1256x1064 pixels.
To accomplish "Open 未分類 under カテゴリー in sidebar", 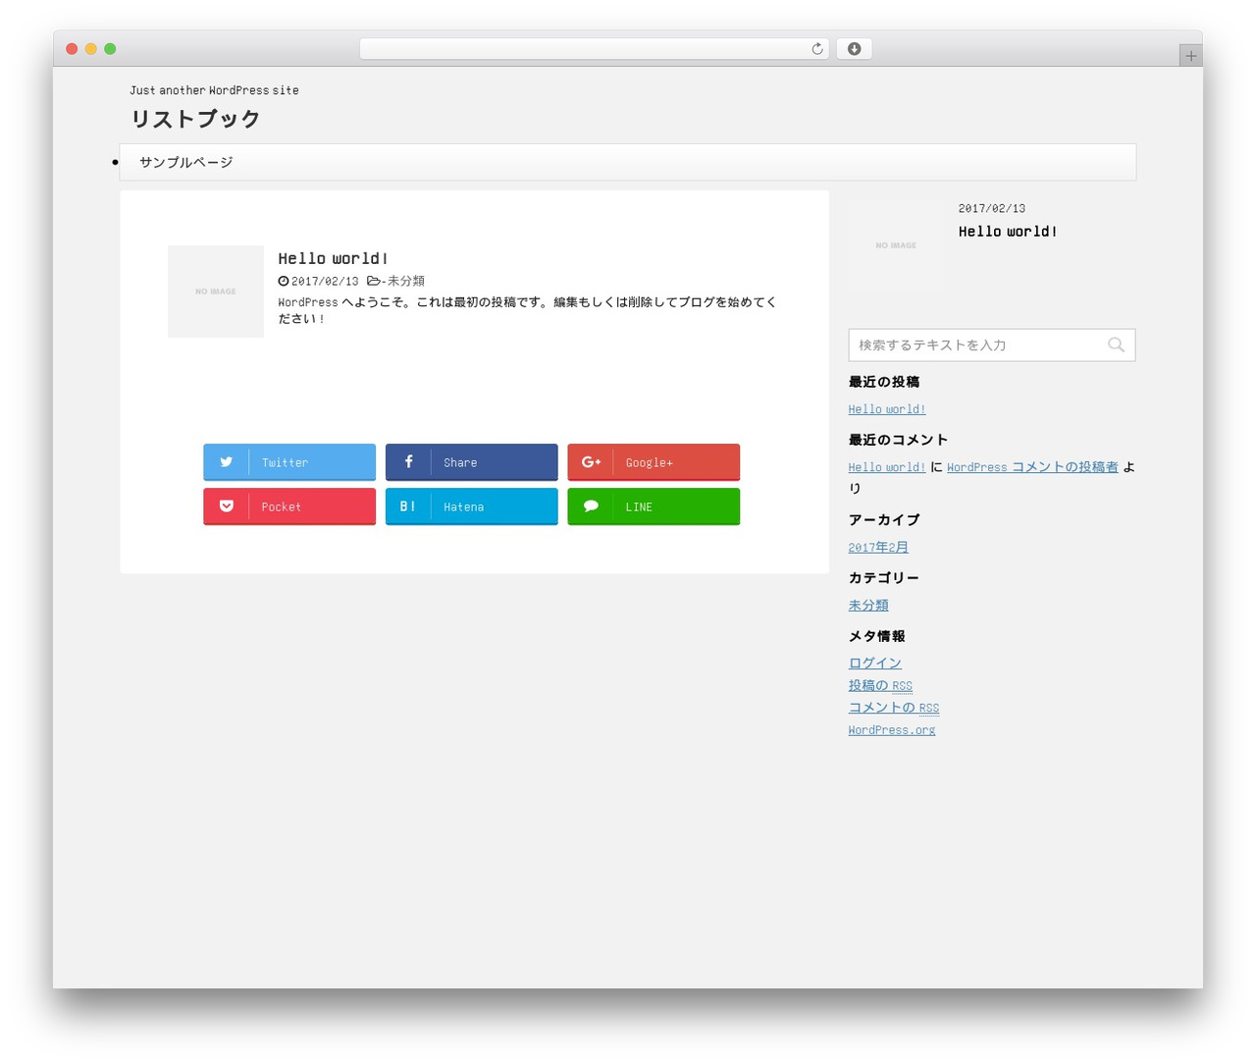I will [x=868, y=606].
